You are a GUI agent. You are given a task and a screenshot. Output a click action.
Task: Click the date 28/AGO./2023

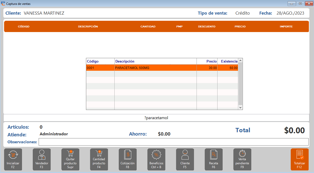click(290, 13)
